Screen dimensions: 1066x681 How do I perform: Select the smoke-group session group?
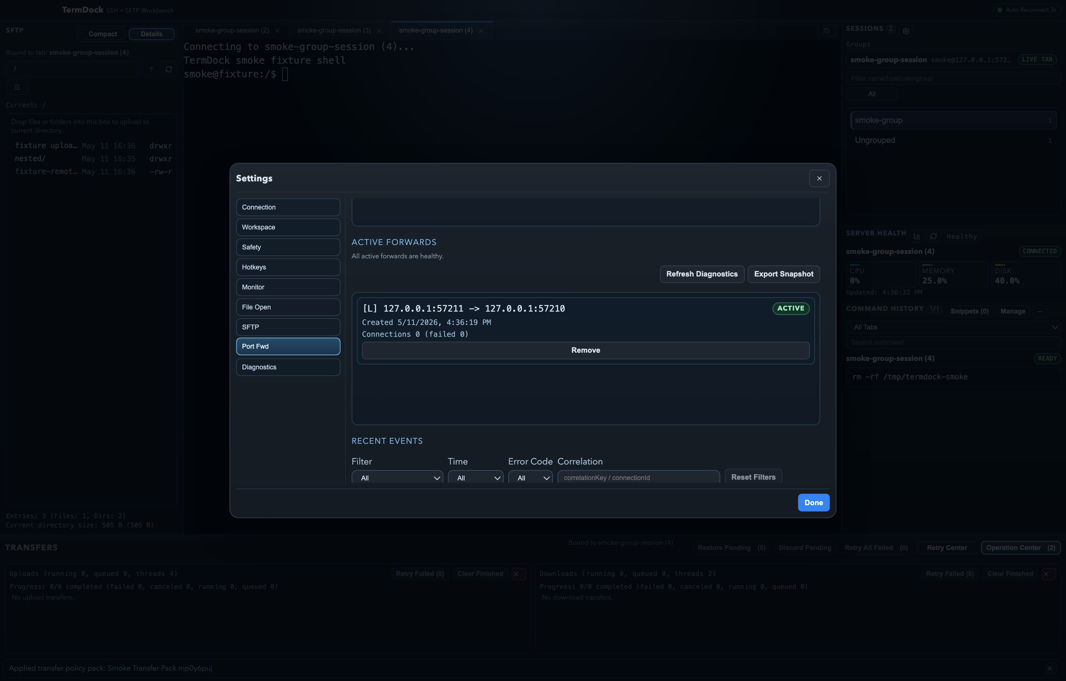[953, 120]
